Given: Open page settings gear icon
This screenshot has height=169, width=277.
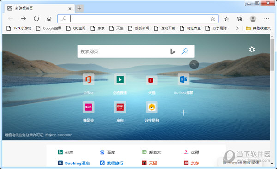Looking at the screenshot, I should (x=252, y=49).
